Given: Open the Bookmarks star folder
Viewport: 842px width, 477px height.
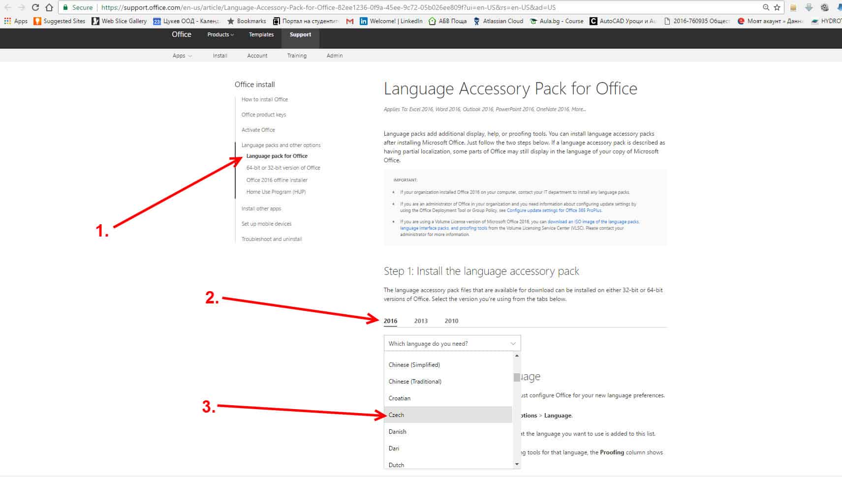Looking at the screenshot, I should coord(247,21).
